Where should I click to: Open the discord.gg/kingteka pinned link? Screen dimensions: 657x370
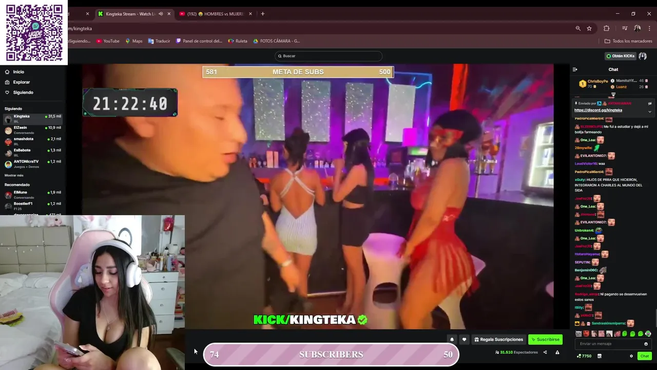[598, 110]
